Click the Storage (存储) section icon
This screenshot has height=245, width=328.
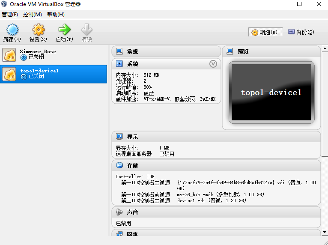pyautogui.click(x=119, y=165)
